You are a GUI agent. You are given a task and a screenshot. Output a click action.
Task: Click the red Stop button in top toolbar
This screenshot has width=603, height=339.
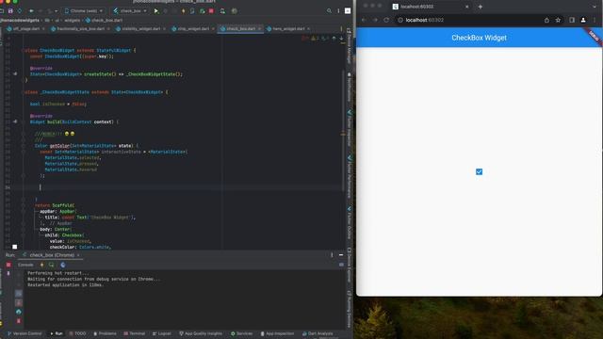(x=211, y=11)
